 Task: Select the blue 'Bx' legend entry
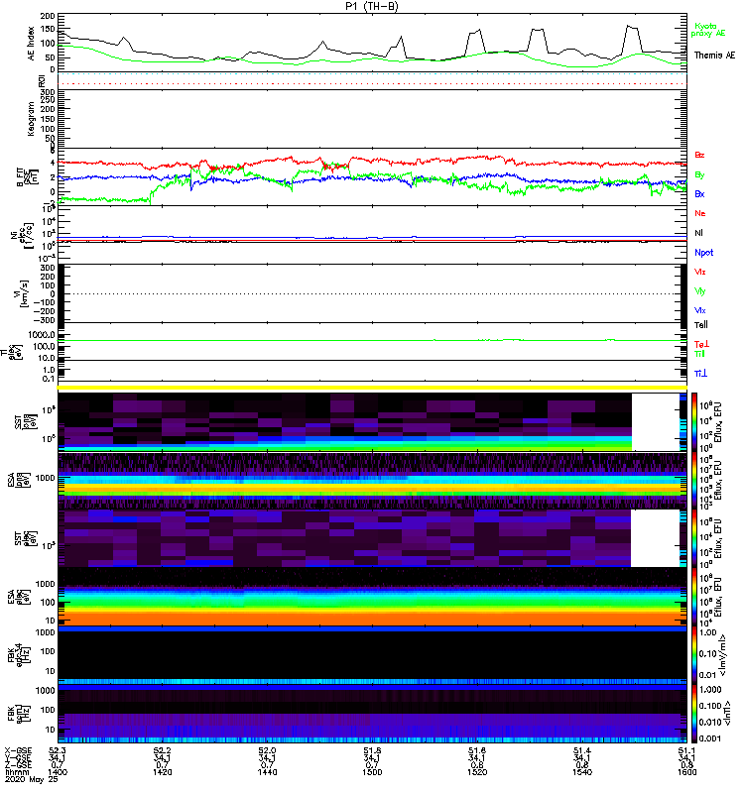699,194
